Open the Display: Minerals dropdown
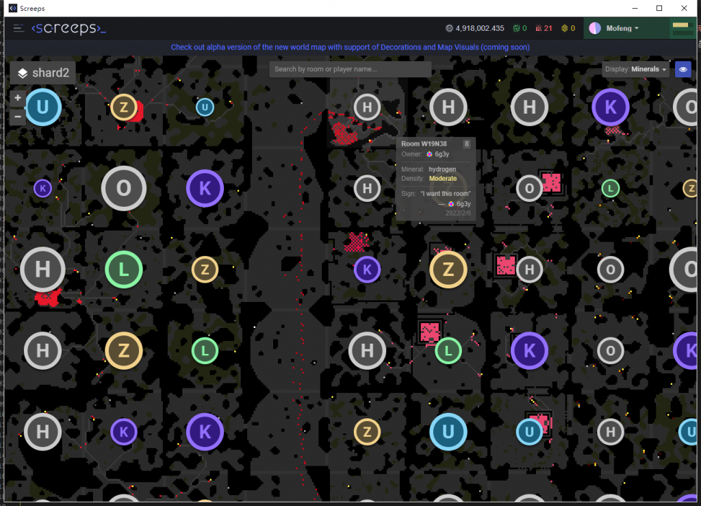This screenshot has width=701, height=506. pos(636,69)
